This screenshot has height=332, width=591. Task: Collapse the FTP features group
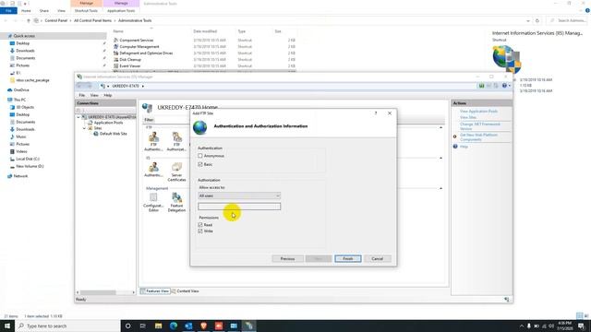click(441, 127)
